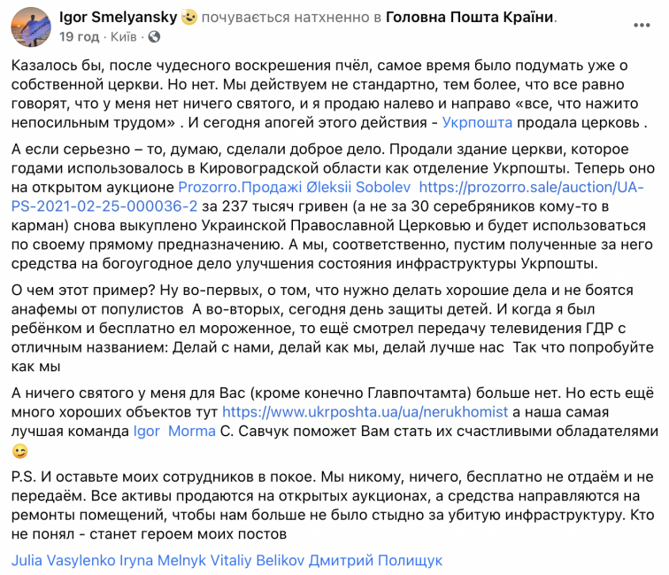The width and height of the screenshot is (669, 575).
Task: Click the winking emoji after счастливыми обладателями
Action: pos(19,452)
